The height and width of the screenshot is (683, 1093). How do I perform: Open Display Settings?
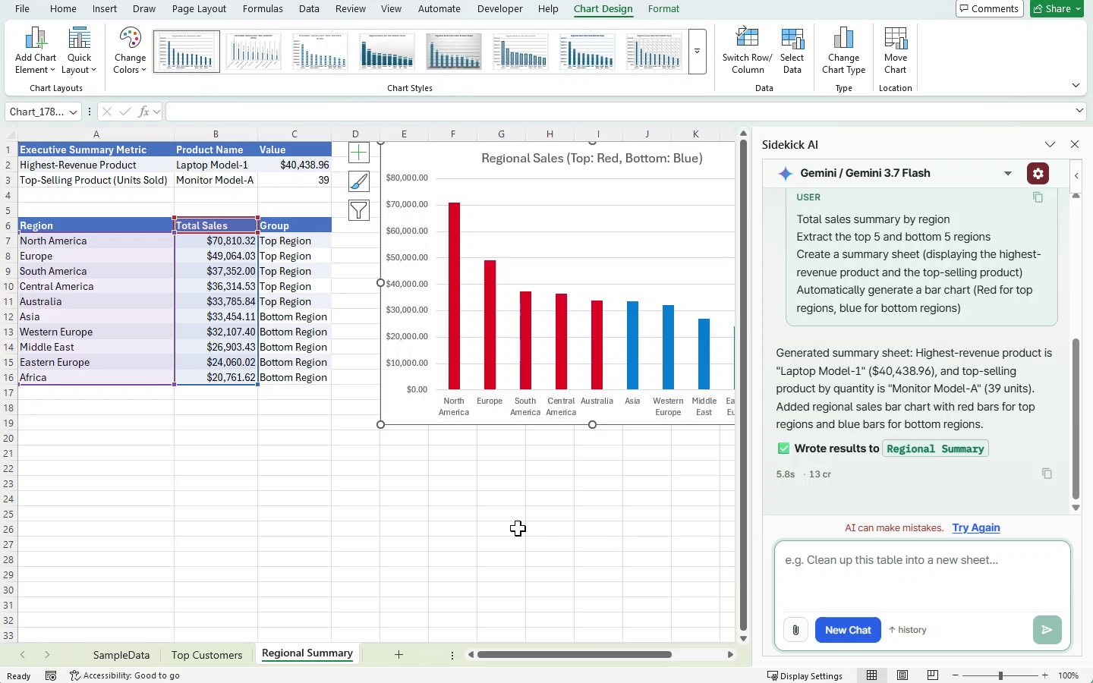(x=805, y=675)
